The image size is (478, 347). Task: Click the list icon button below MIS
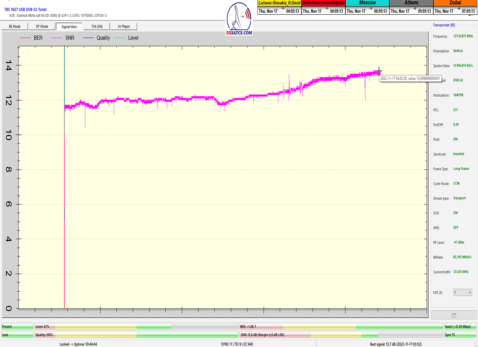point(454,314)
